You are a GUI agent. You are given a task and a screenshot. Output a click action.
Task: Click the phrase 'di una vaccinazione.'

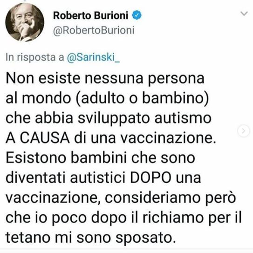(145, 138)
